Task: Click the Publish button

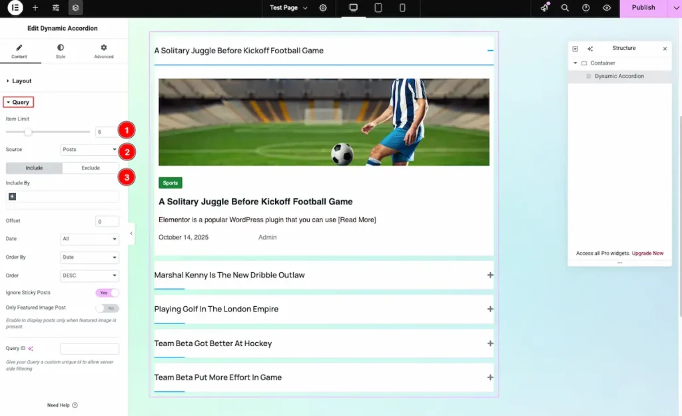Action: [x=643, y=8]
